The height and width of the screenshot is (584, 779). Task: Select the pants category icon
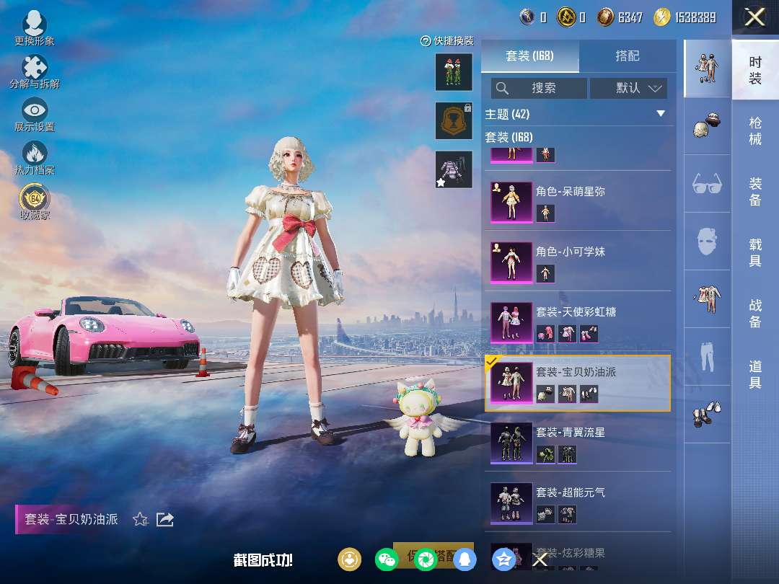706,355
